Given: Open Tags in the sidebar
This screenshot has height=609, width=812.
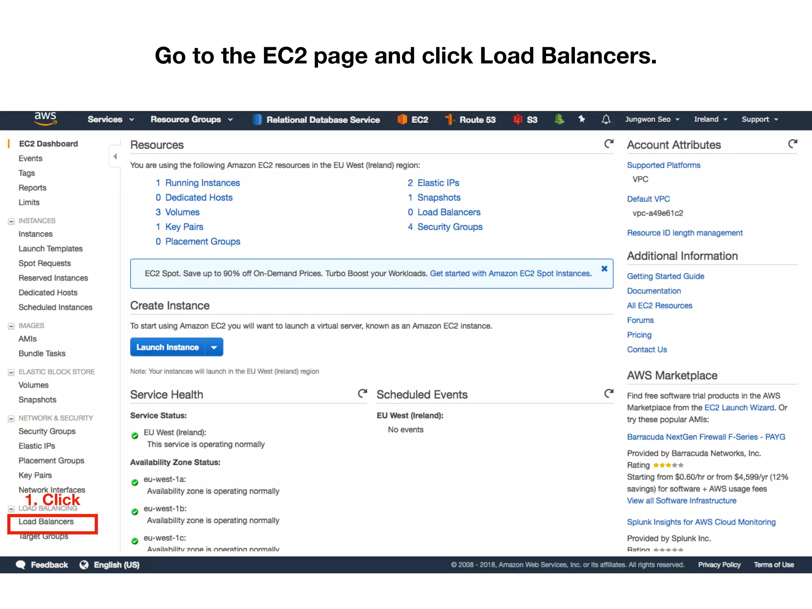Looking at the screenshot, I should pyautogui.click(x=27, y=173).
